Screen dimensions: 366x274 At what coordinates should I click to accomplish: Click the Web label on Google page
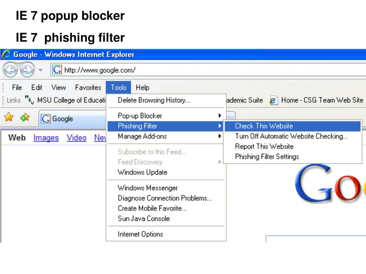click(x=17, y=137)
